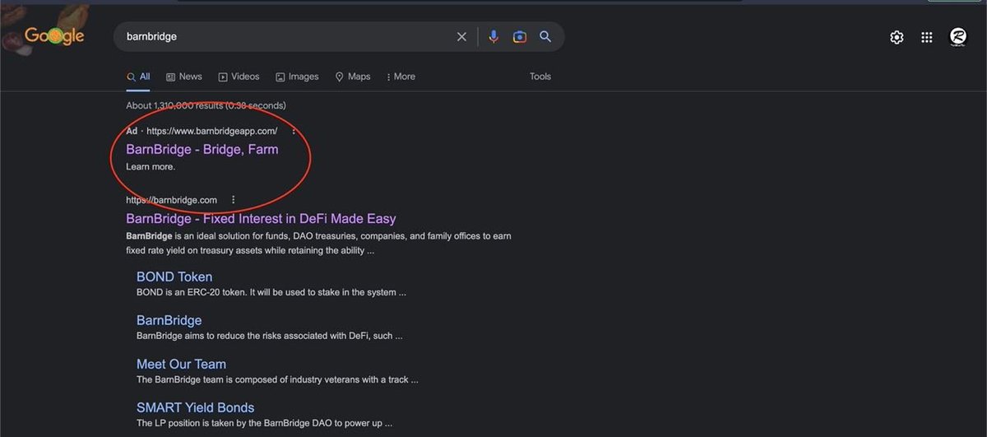Screen dimensions: 987x437
Task: Expand the More search filters menu
Action: pyautogui.click(x=401, y=77)
